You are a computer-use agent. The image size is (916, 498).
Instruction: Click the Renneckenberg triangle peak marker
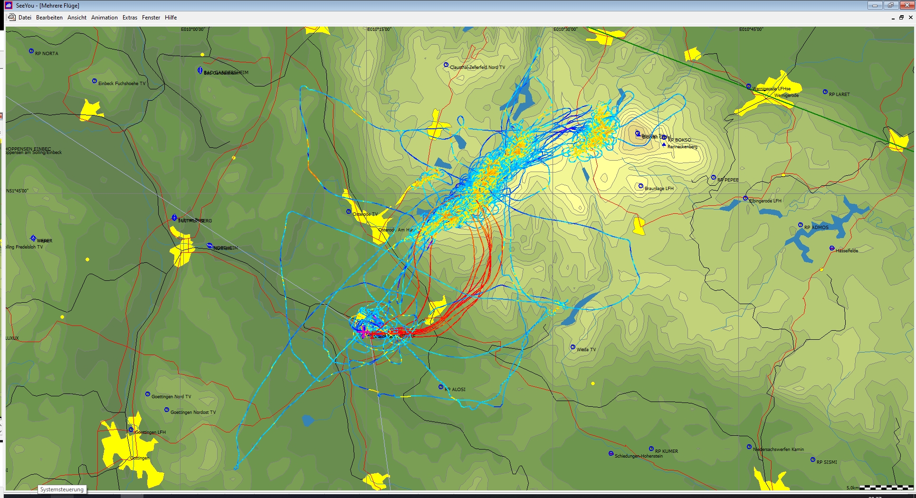(x=664, y=144)
